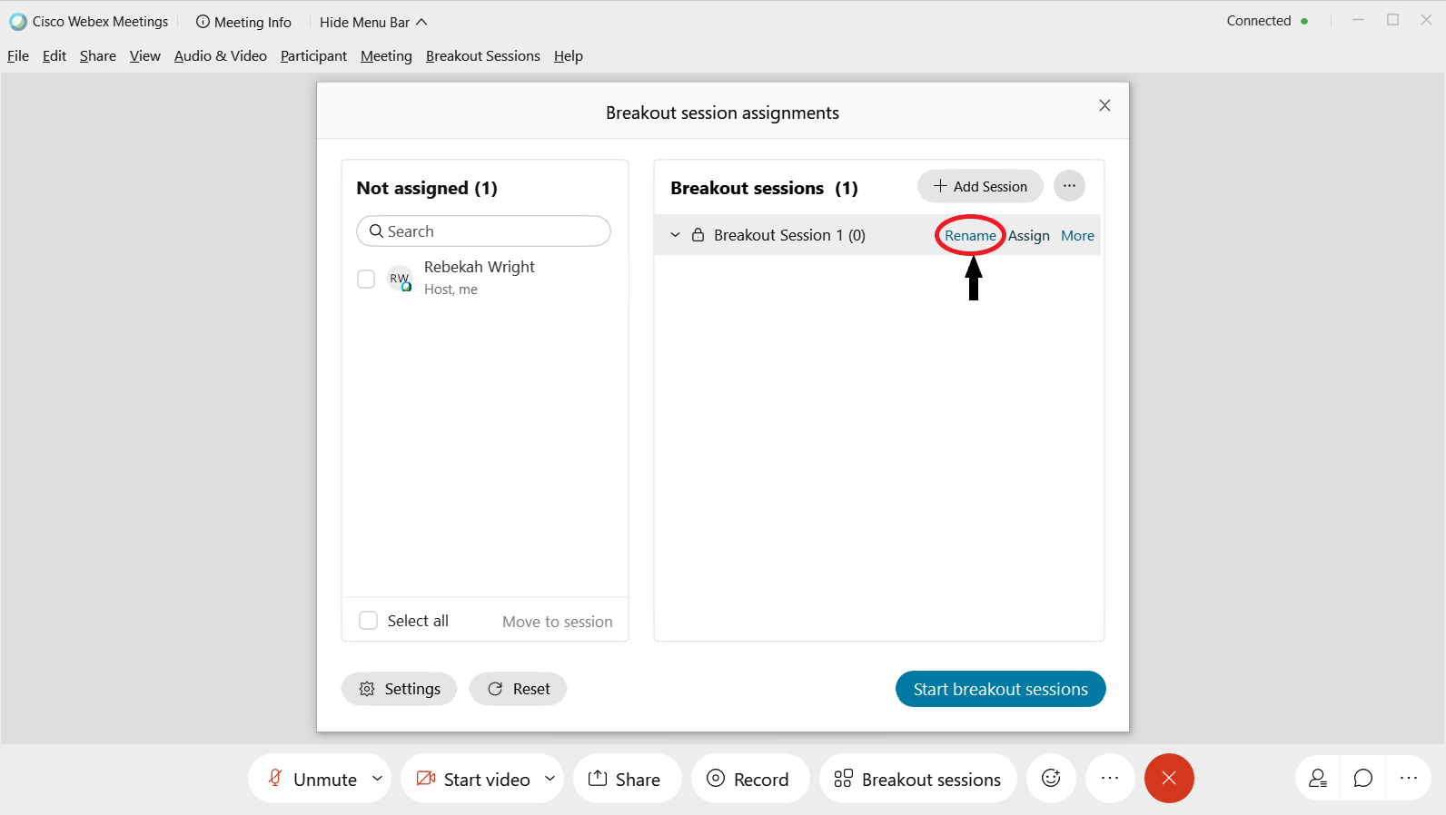Click Start breakout sessions
This screenshot has width=1446, height=815.
coord(1000,689)
